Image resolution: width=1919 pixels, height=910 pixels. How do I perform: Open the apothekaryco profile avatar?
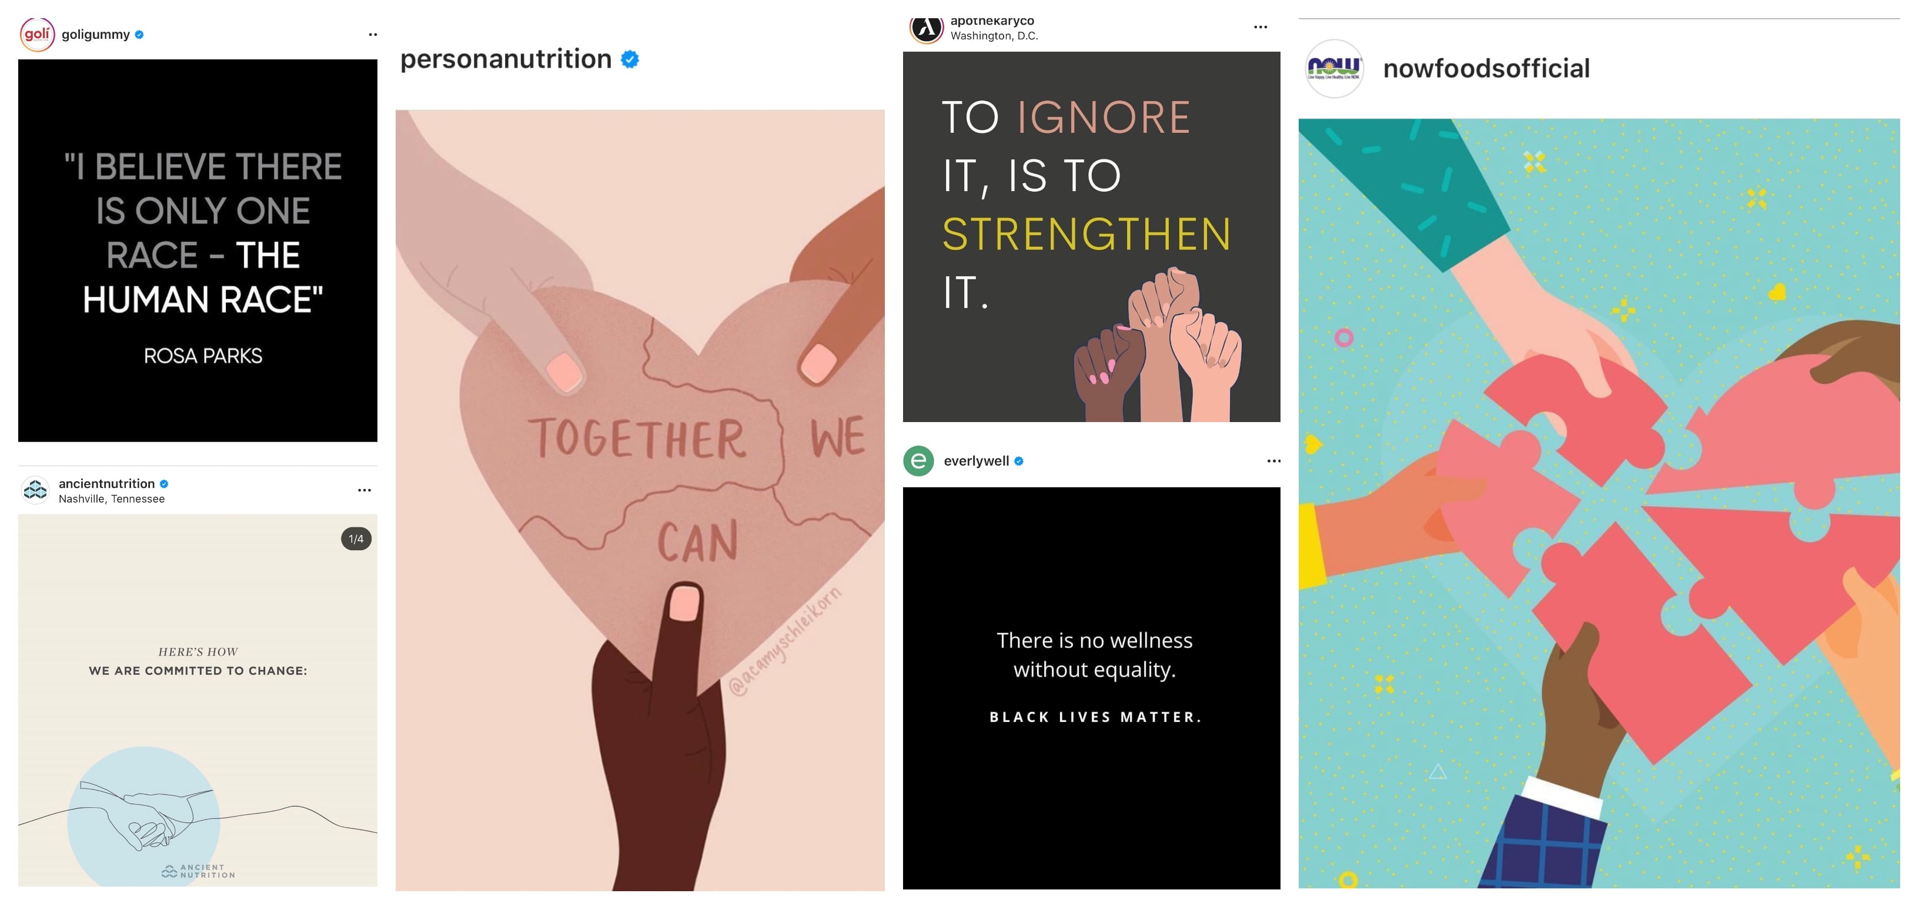tap(927, 28)
